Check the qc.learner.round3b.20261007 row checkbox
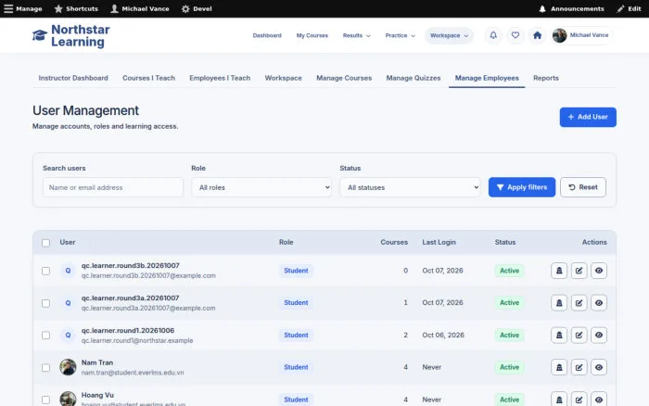The width and height of the screenshot is (649, 406). 46,271
